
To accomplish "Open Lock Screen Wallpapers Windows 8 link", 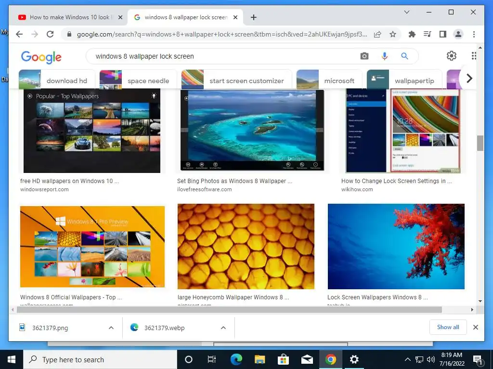I will pos(377,297).
